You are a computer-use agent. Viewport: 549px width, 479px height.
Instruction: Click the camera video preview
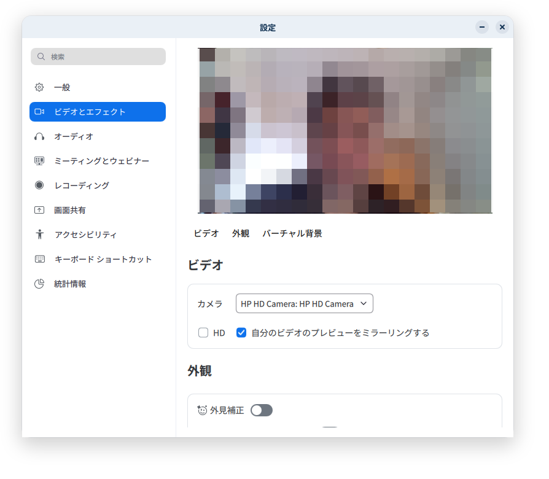click(x=345, y=130)
